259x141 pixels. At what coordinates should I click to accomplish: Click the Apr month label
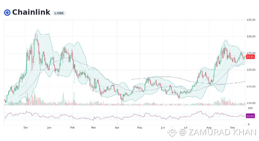pos(117,128)
